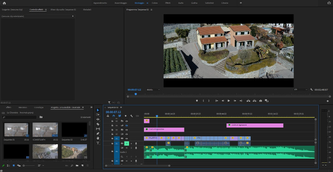This screenshot has height=172, width=333.
Task: Pick the Hand tool
Action: 98,138
